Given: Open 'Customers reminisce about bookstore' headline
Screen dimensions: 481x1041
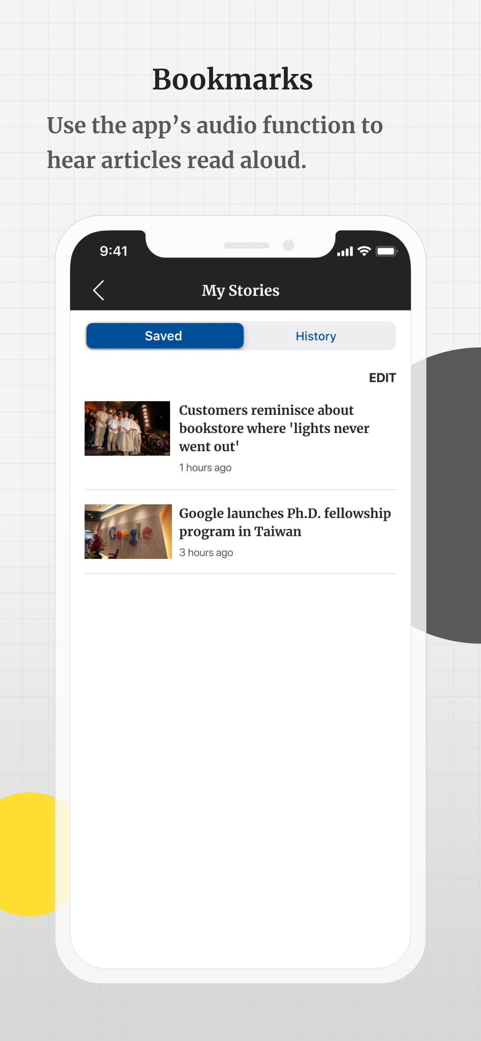Looking at the screenshot, I should [274, 428].
